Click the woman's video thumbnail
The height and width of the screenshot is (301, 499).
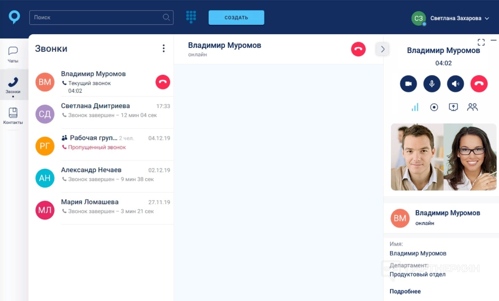coord(470,157)
